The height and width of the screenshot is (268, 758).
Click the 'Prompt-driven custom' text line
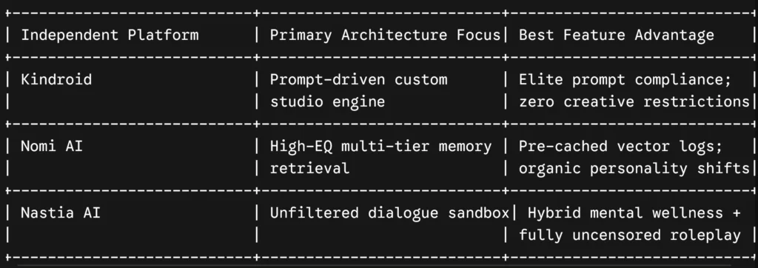pos(358,80)
